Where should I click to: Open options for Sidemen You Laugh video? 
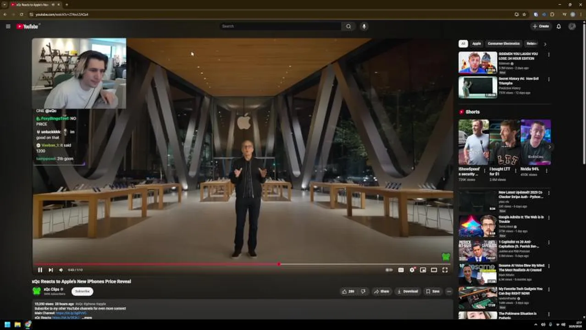[x=548, y=55]
